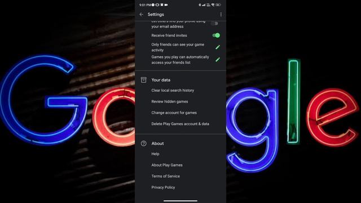Open Review hidden games
Image resolution: width=361 pixels, height=203 pixels.
pos(170,101)
